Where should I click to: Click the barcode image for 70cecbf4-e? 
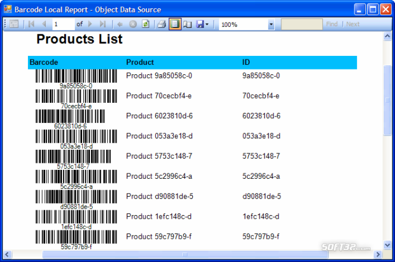pos(76,96)
